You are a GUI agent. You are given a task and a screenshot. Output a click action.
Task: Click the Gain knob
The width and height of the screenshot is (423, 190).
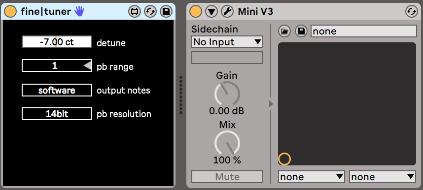coord(227,94)
